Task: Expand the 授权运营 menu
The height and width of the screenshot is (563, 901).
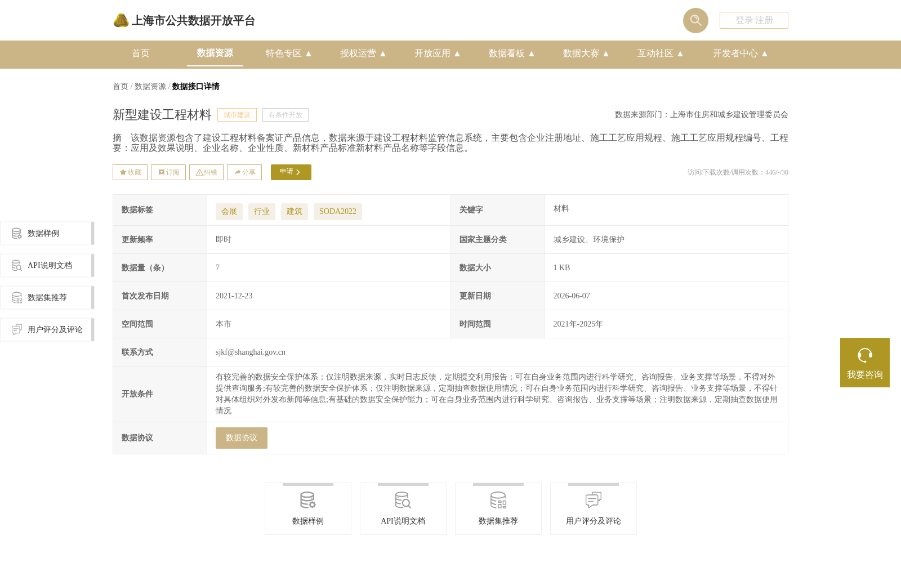Action: [363, 53]
